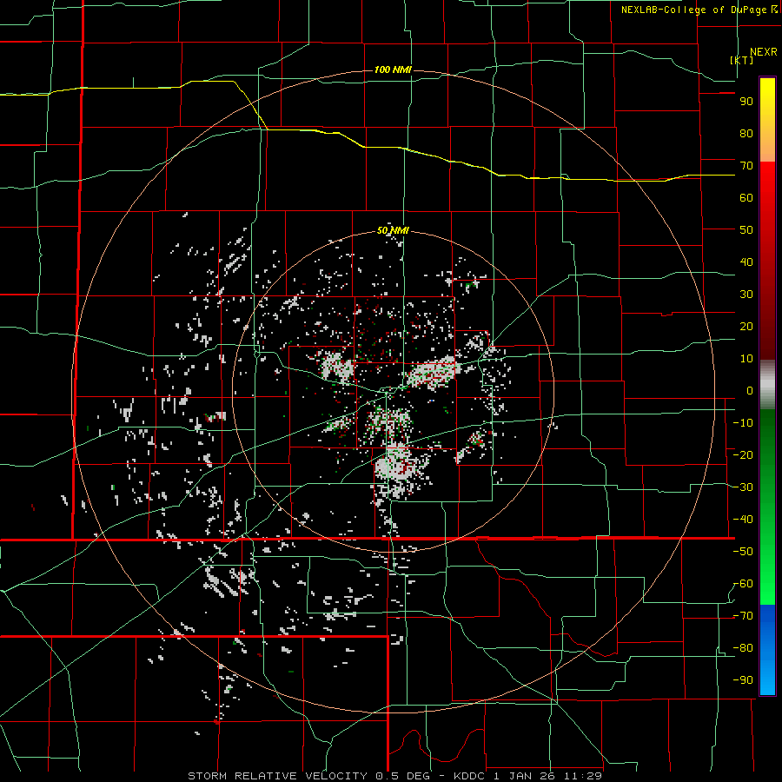This screenshot has height=782, width=782.
Task: Click the 50 NMI range ring label
Action: click(393, 230)
